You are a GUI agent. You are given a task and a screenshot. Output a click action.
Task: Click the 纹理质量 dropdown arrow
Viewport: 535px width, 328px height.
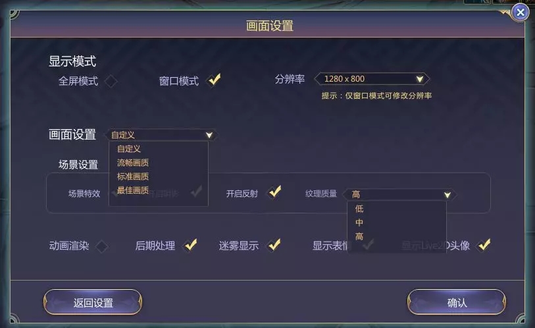point(447,195)
